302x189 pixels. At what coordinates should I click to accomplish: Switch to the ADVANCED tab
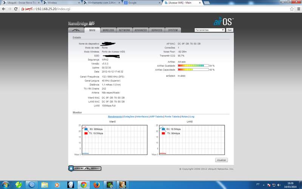[x=140, y=30]
